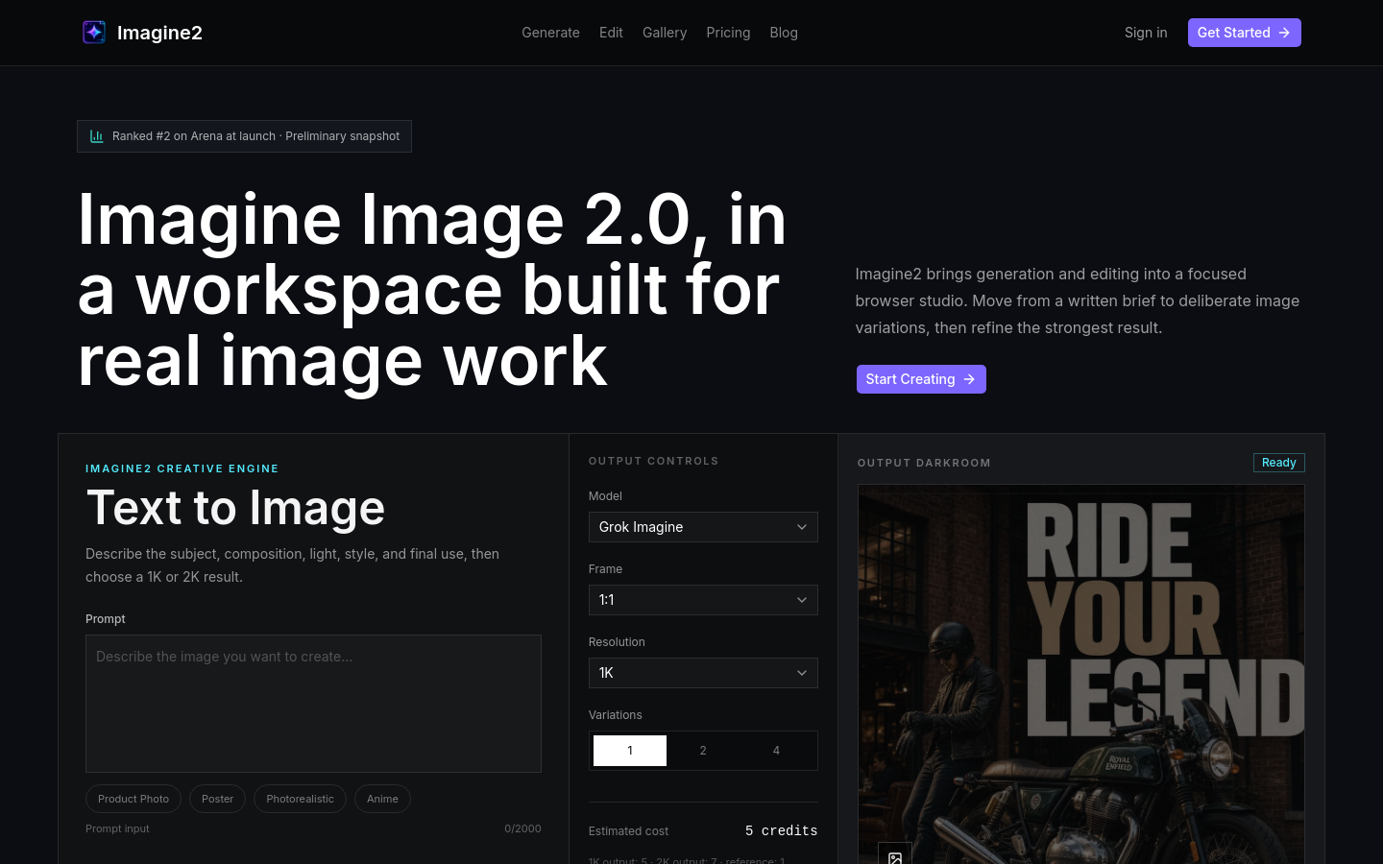Open the Generate nav item
The image size is (1383, 864).
[x=550, y=33]
